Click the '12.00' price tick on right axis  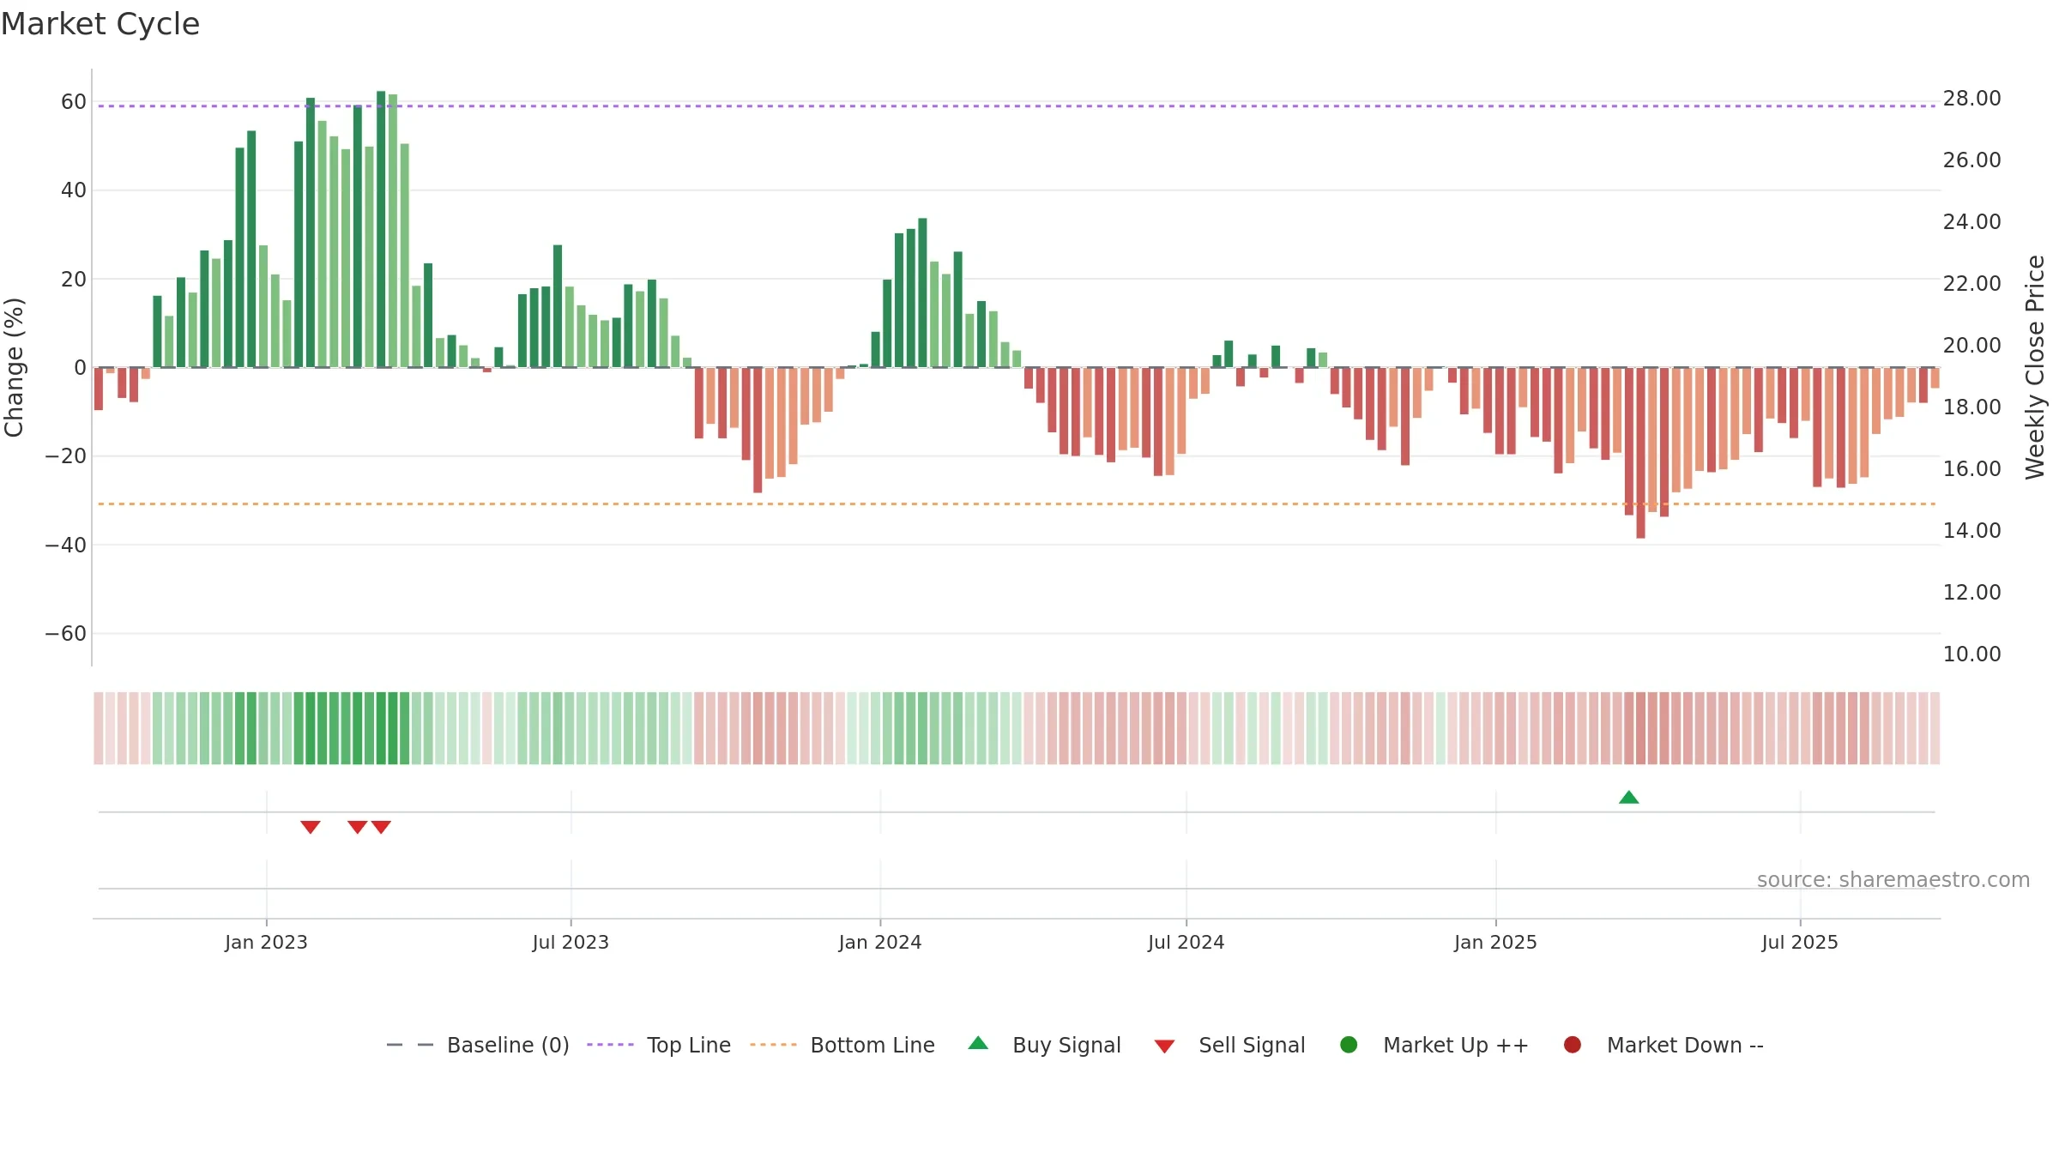pyautogui.click(x=1971, y=593)
